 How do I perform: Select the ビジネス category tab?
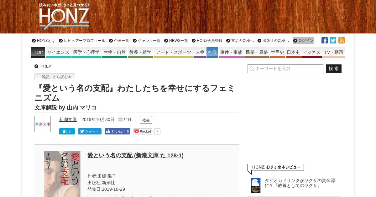coord(311,53)
